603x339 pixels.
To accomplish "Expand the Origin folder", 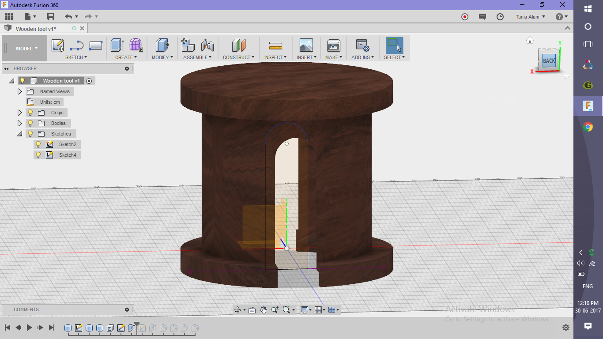I will pyautogui.click(x=19, y=113).
